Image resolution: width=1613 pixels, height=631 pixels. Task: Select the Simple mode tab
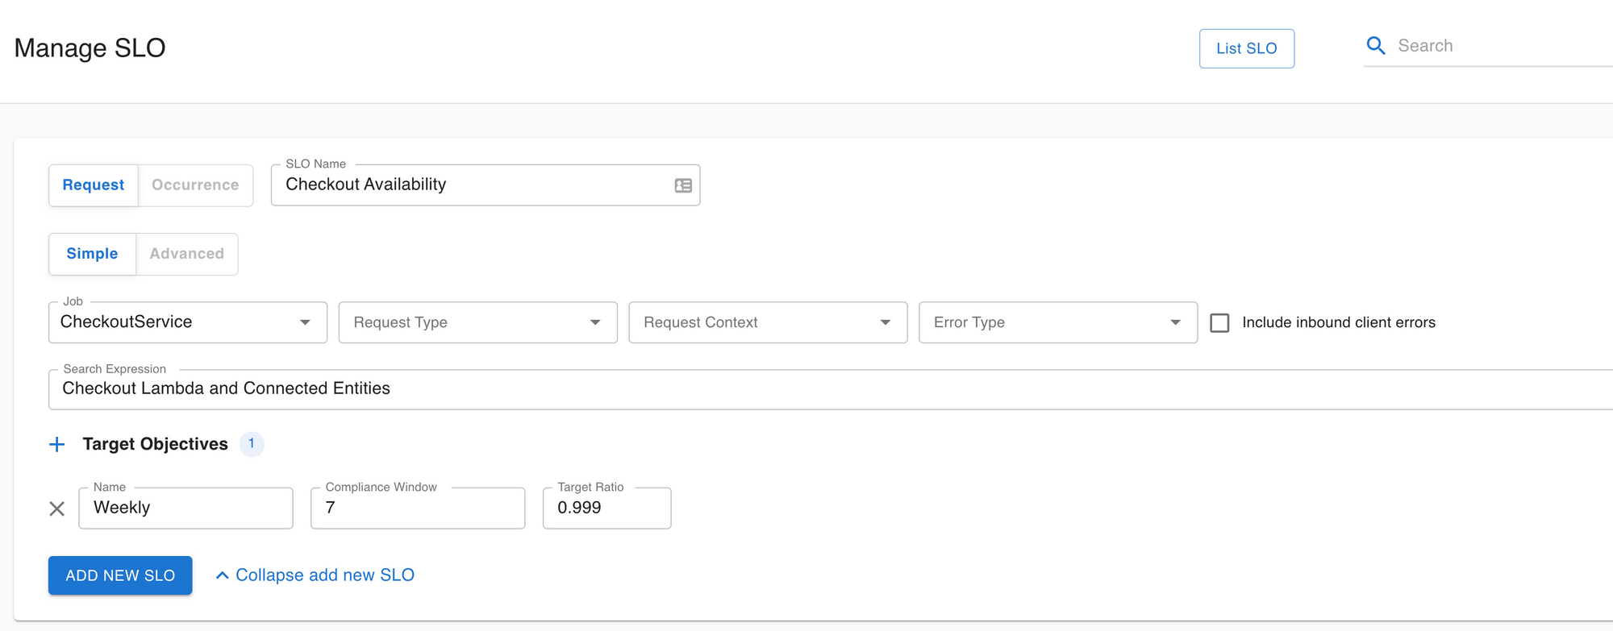pos(92,254)
